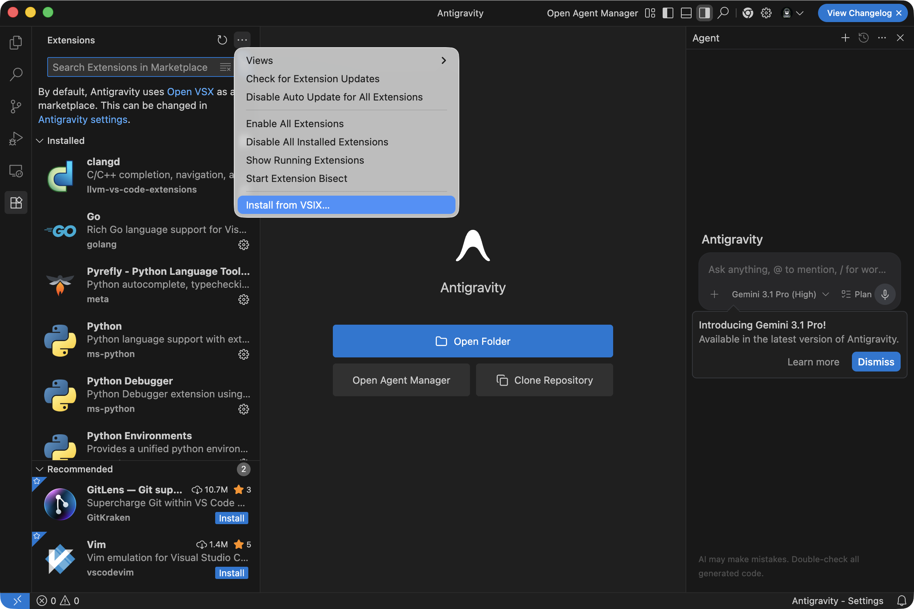Click Open Agent Manager in title bar
The width and height of the screenshot is (914, 609).
point(592,13)
